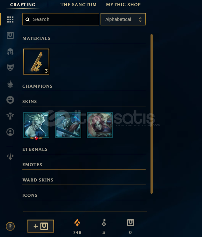Select the all-items grid icon in sidebar
Image resolution: width=202 pixels, height=237 pixels.
click(10, 19)
